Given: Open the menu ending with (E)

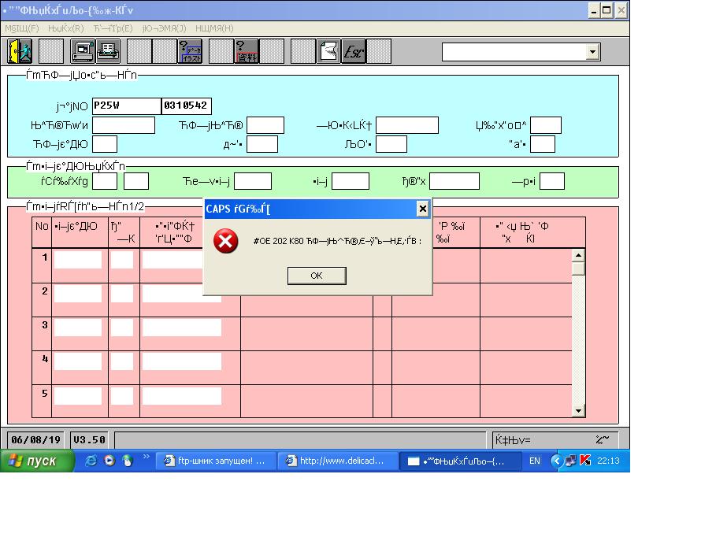Looking at the screenshot, I should point(113,28).
